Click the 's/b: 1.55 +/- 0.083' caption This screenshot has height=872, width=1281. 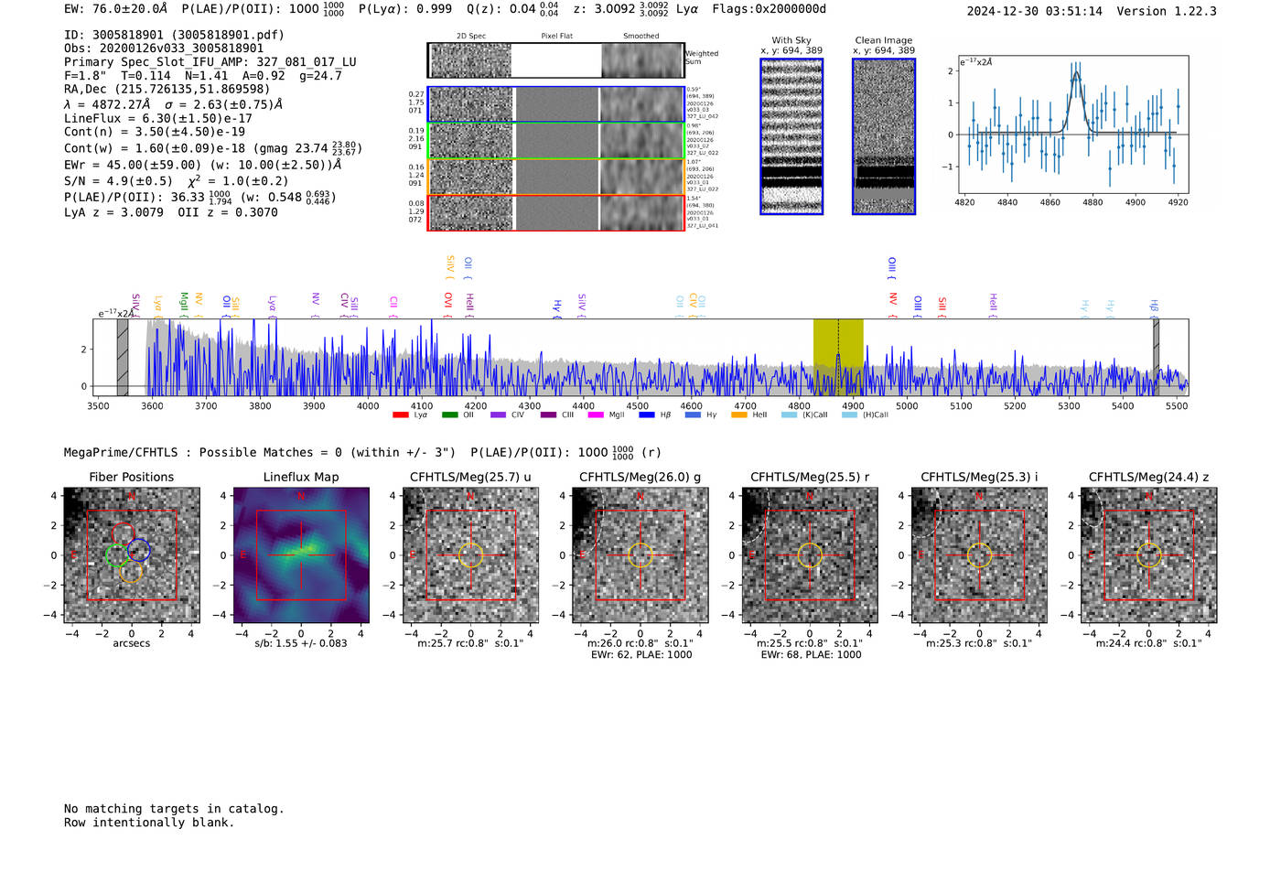pos(301,643)
